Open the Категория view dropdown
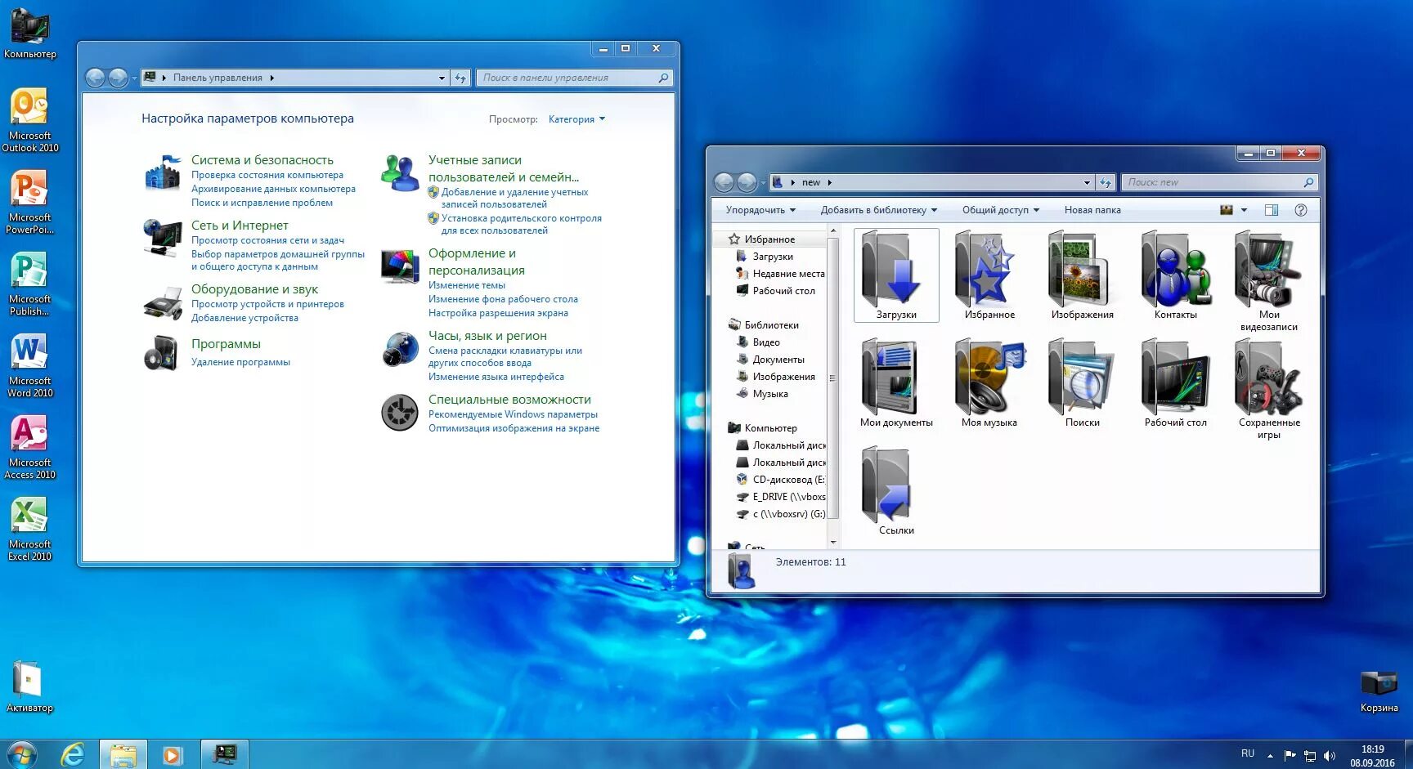1413x769 pixels. (x=576, y=118)
